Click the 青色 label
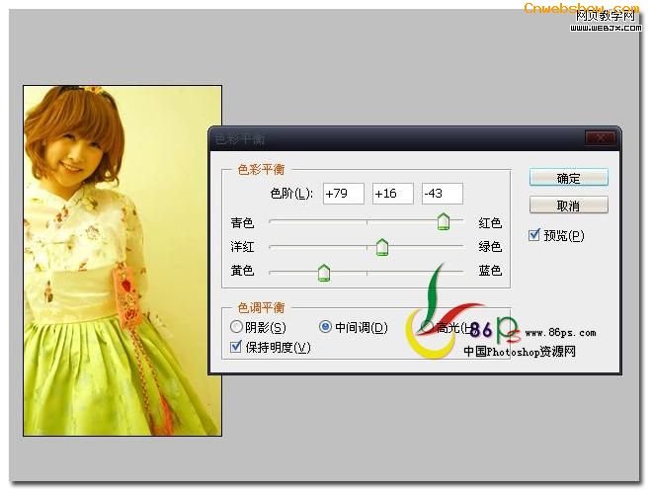This screenshot has width=652, height=494. [242, 223]
